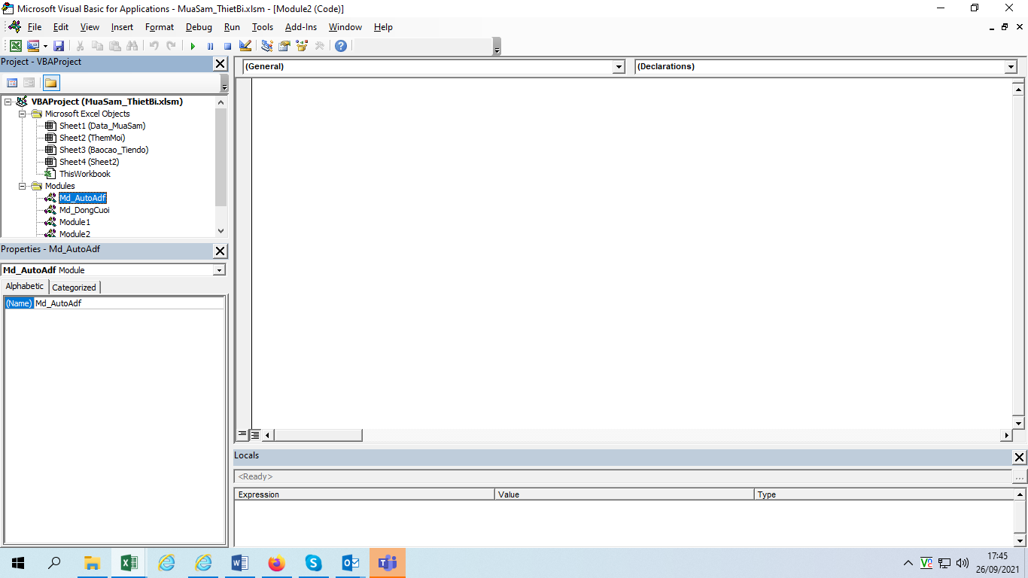Collapse the Microsoft Excel Objects folder

point(23,114)
